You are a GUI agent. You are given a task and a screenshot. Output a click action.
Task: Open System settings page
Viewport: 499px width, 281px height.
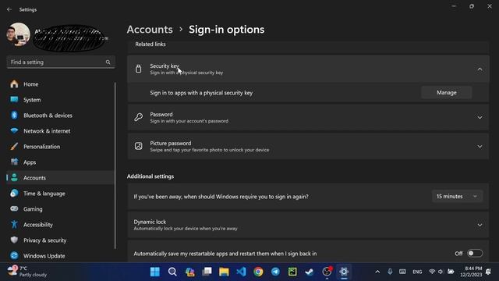(61, 100)
